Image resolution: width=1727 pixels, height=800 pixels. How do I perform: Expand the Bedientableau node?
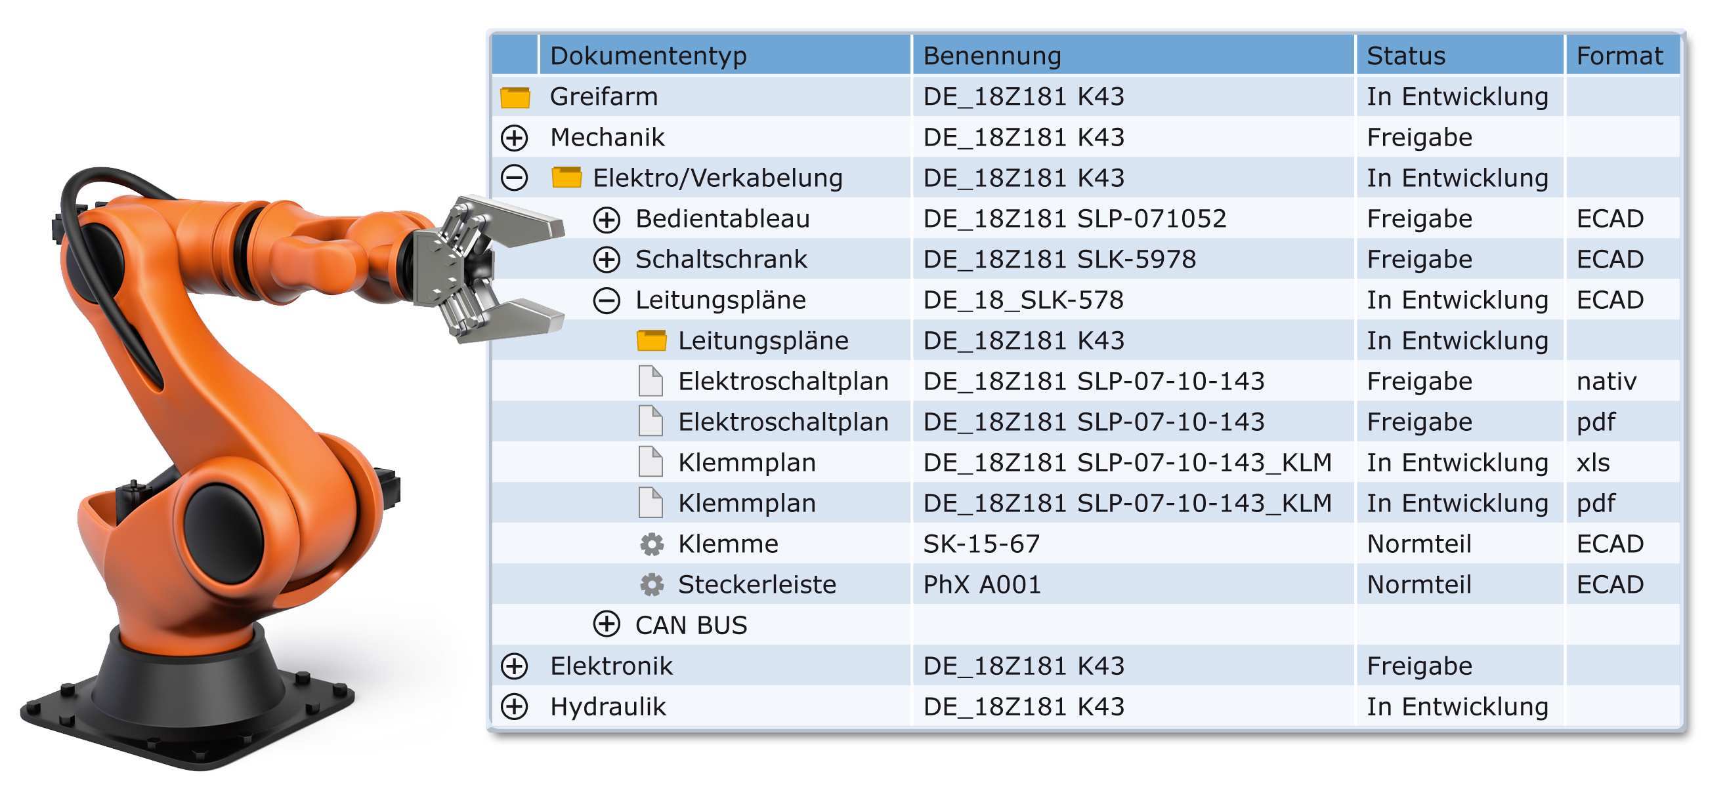tap(606, 219)
